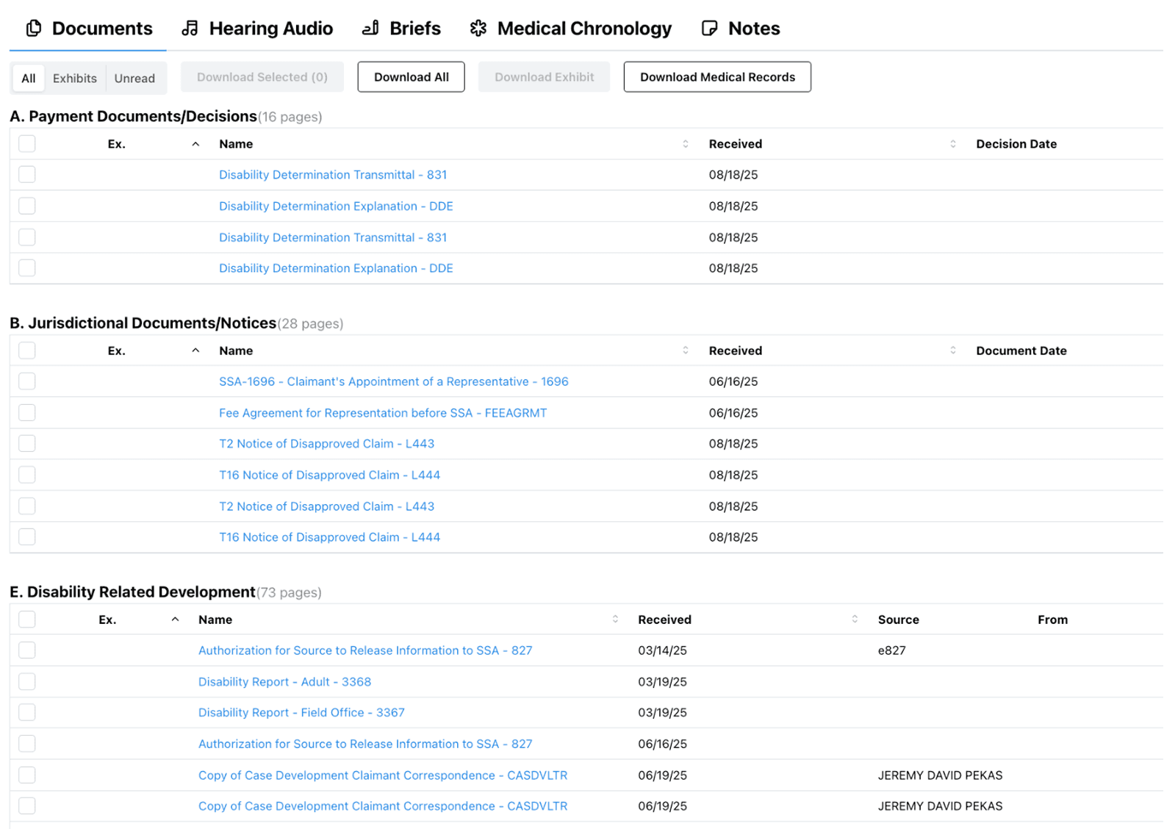Image resolution: width=1164 pixels, height=829 pixels.
Task: Open Fee Agreement for Representation before SSA
Action: [383, 413]
